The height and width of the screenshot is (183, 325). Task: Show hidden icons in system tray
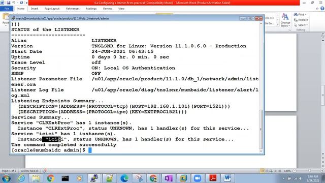click(283, 178)
